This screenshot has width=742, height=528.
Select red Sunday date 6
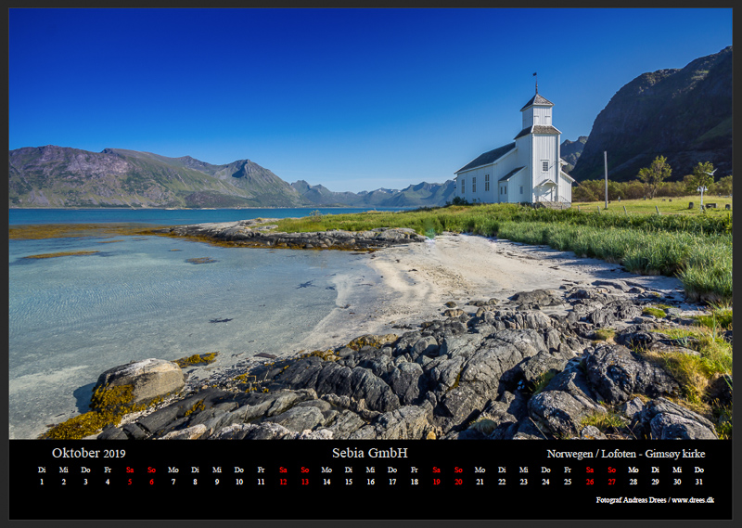(151, 482)
